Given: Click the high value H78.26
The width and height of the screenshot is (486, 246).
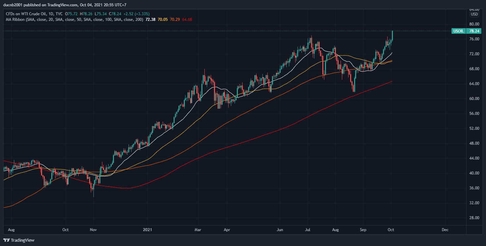Looking at the screenshot, I should (x=86, y=14).
